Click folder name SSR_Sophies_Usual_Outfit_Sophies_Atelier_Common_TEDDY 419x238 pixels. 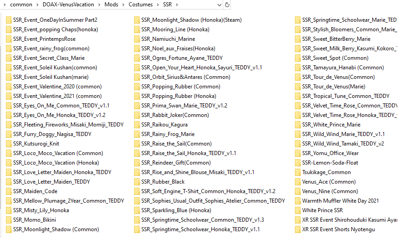tap(213, 201)
